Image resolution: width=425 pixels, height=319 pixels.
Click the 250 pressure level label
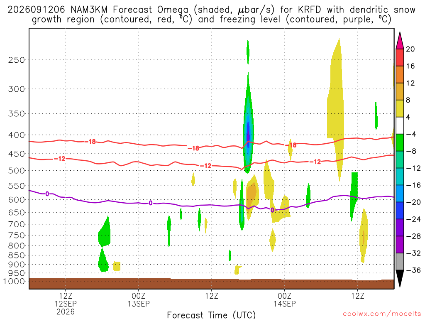(x=17, y=60)
